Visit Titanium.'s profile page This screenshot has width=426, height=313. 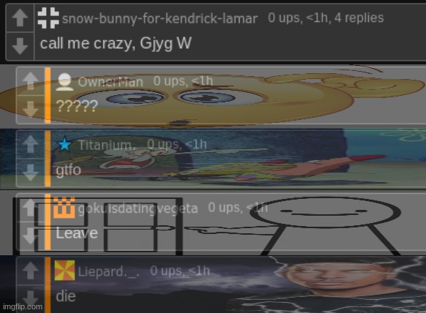coord(106,145)
